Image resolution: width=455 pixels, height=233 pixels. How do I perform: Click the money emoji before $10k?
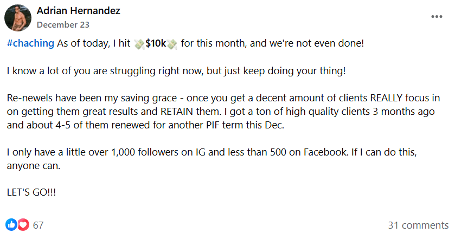point(139,44)
